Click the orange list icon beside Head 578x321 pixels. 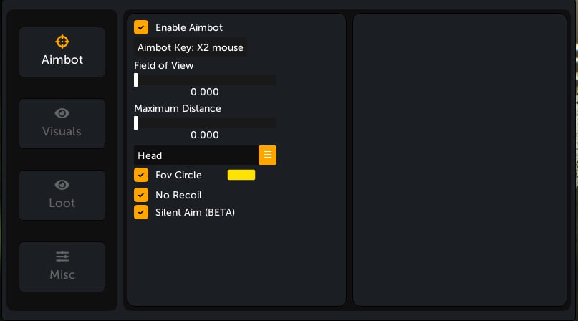[x=267, y=155]
